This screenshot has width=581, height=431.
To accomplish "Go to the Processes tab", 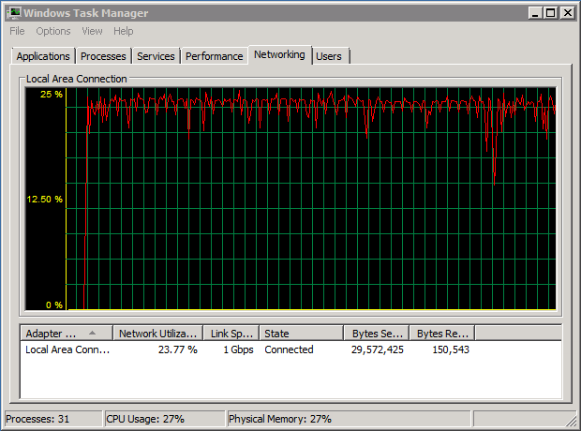I will (102, 56).
